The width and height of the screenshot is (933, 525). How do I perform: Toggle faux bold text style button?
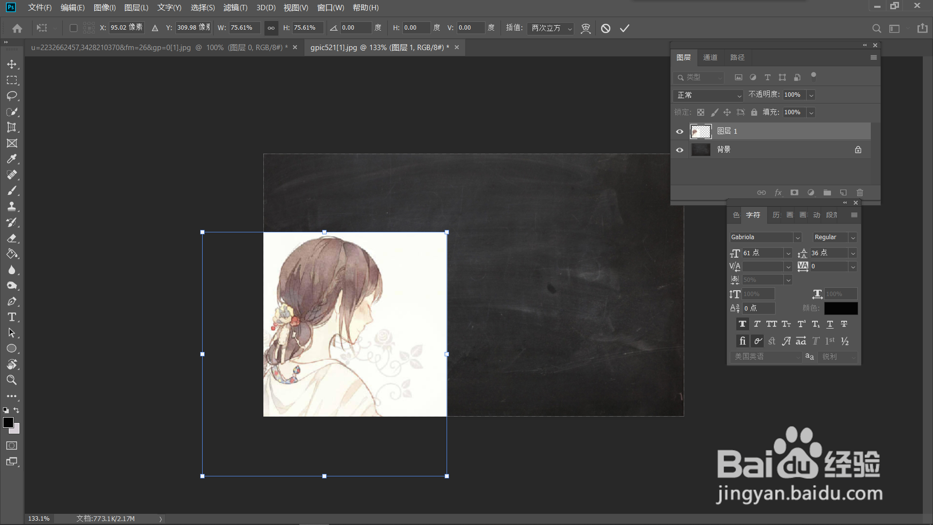click(742, 324)
